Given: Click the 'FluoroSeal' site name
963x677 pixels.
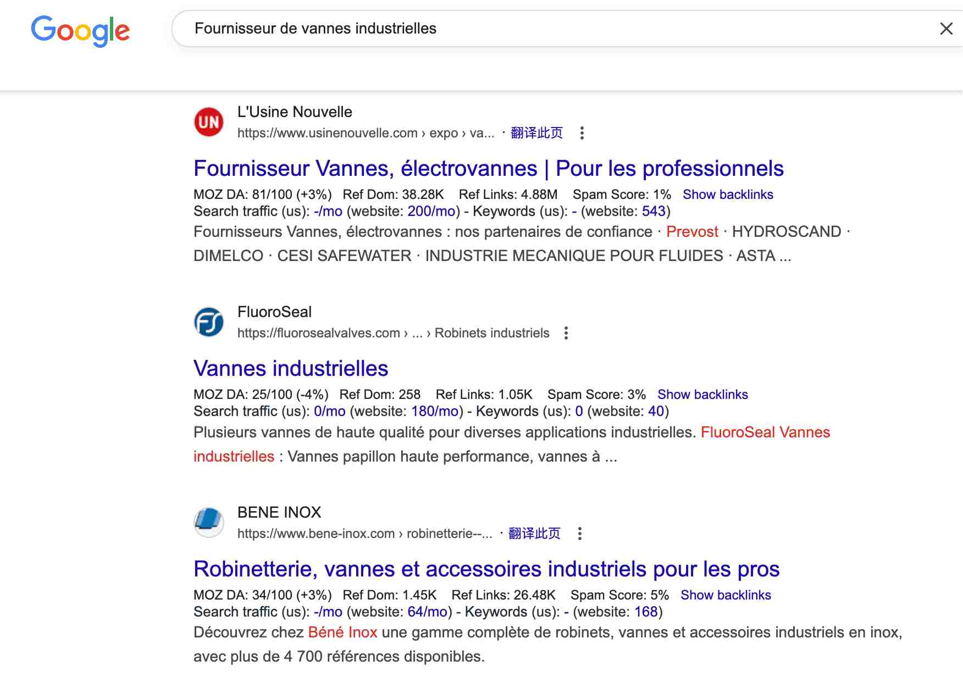Looking at the screenshot, I should coord(274,312).
